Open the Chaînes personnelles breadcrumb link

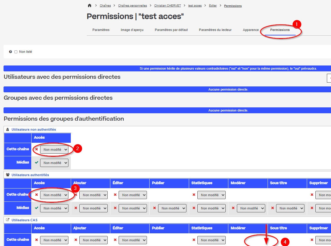(132, 6)
